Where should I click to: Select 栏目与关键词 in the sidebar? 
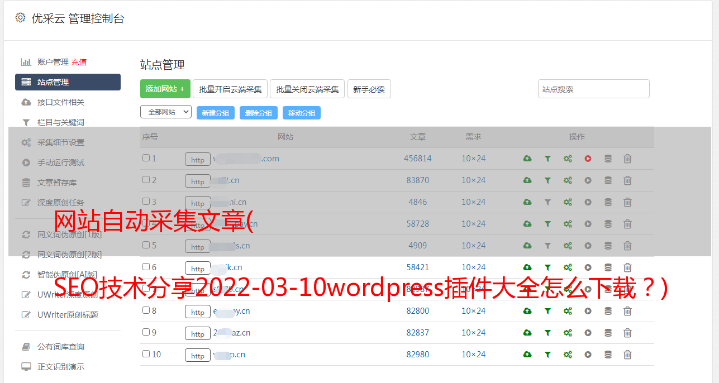(61, 122)
